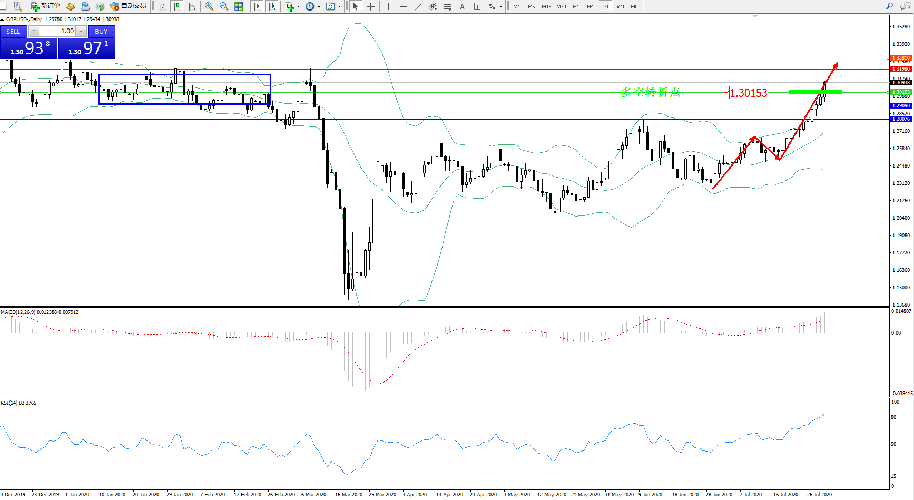Click the lot volume input field
The width and height of the screenshot is (914, 500).
tap(58, 31)
